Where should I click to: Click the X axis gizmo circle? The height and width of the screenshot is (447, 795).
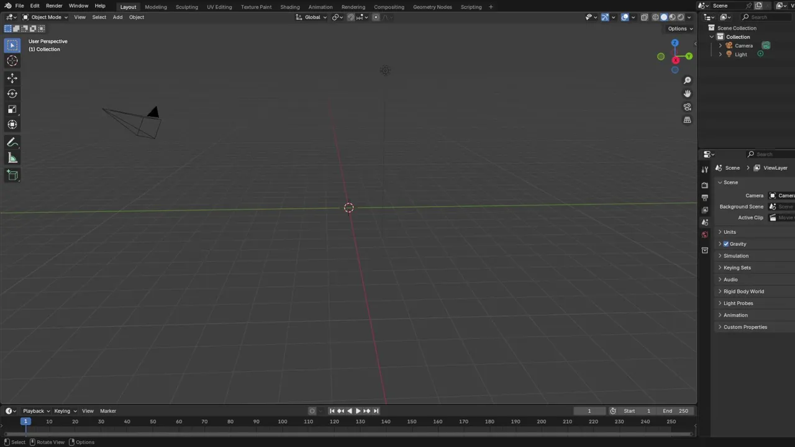(676, 60)
